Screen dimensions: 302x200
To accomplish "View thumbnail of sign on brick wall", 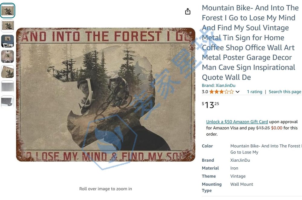I will [x=8, y=56].
